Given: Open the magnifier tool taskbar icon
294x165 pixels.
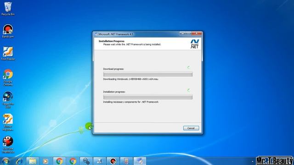Looking at the screenshot, I should pyautogui.click(x=86, y=161).
